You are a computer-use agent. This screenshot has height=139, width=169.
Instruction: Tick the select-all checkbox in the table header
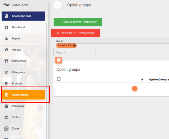[59, 79]
